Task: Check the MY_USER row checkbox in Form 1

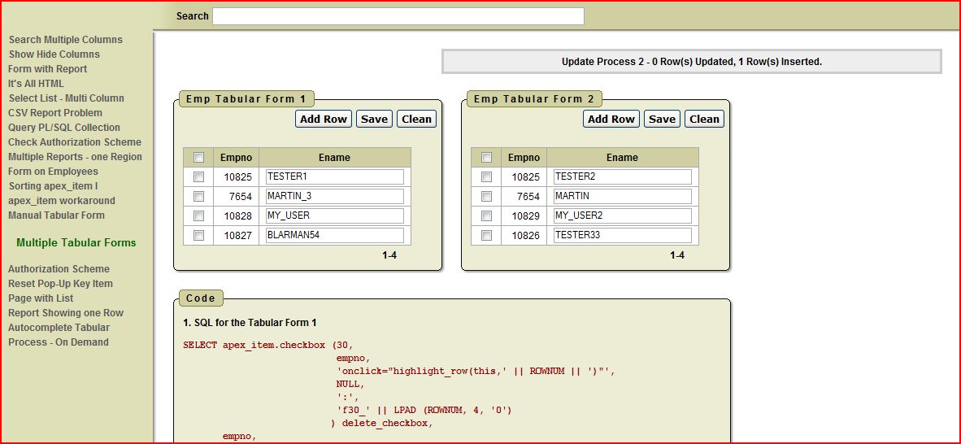Action: click(x=198, y=215)
